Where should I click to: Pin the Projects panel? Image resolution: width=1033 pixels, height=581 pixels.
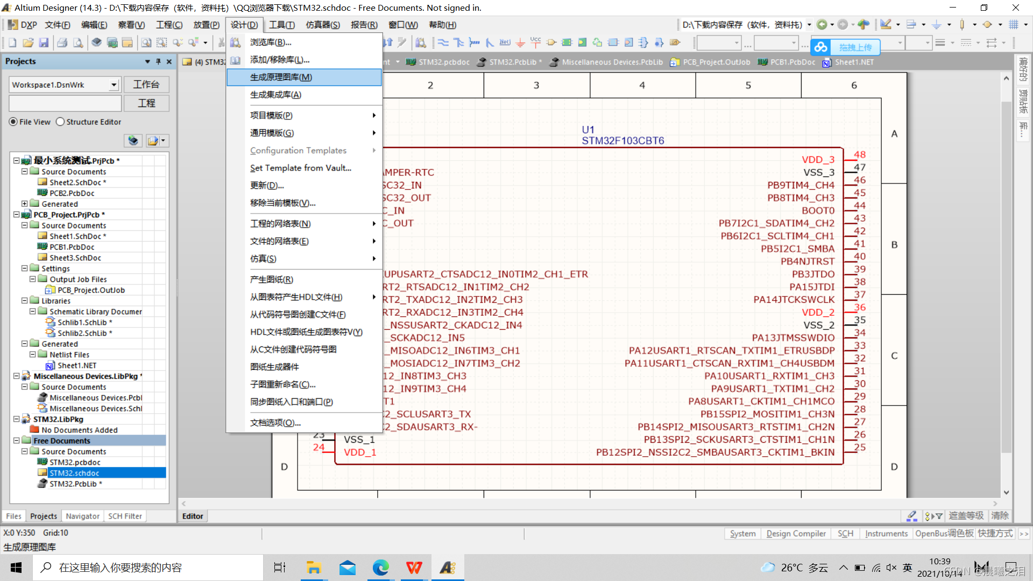(x=158, y=61)
